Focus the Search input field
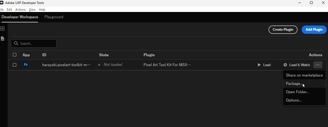This screenshot has width=328, height=127. (x=34, y=43)
